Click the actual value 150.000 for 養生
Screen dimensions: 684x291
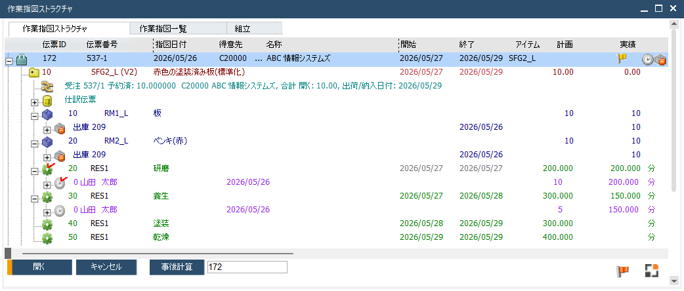pyautogui.click(x=624, y=196)
